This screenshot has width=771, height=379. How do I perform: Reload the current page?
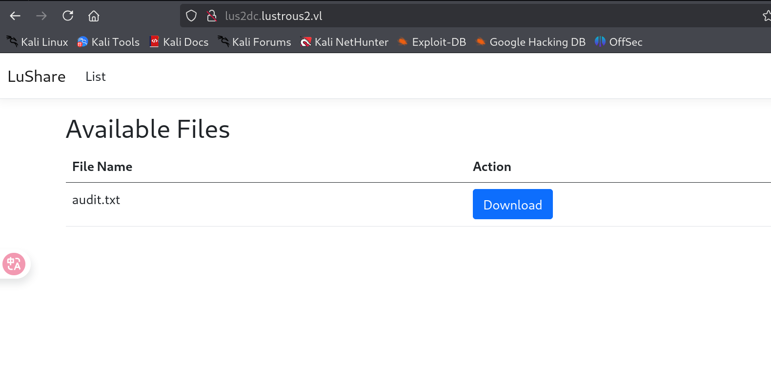68,16
